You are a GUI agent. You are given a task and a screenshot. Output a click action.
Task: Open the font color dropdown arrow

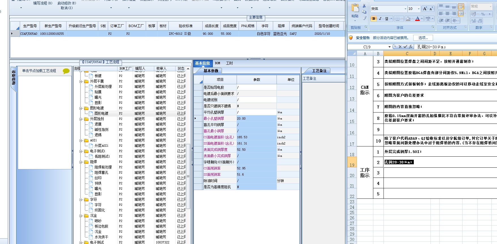click(x=422, y=19)
